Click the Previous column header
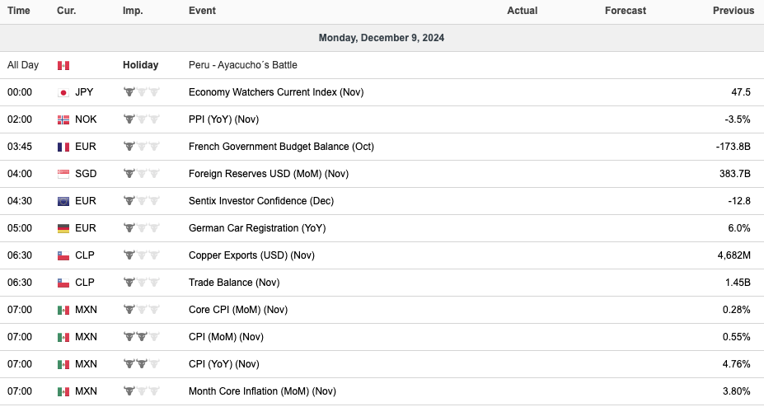 click(x=733, y=11)
